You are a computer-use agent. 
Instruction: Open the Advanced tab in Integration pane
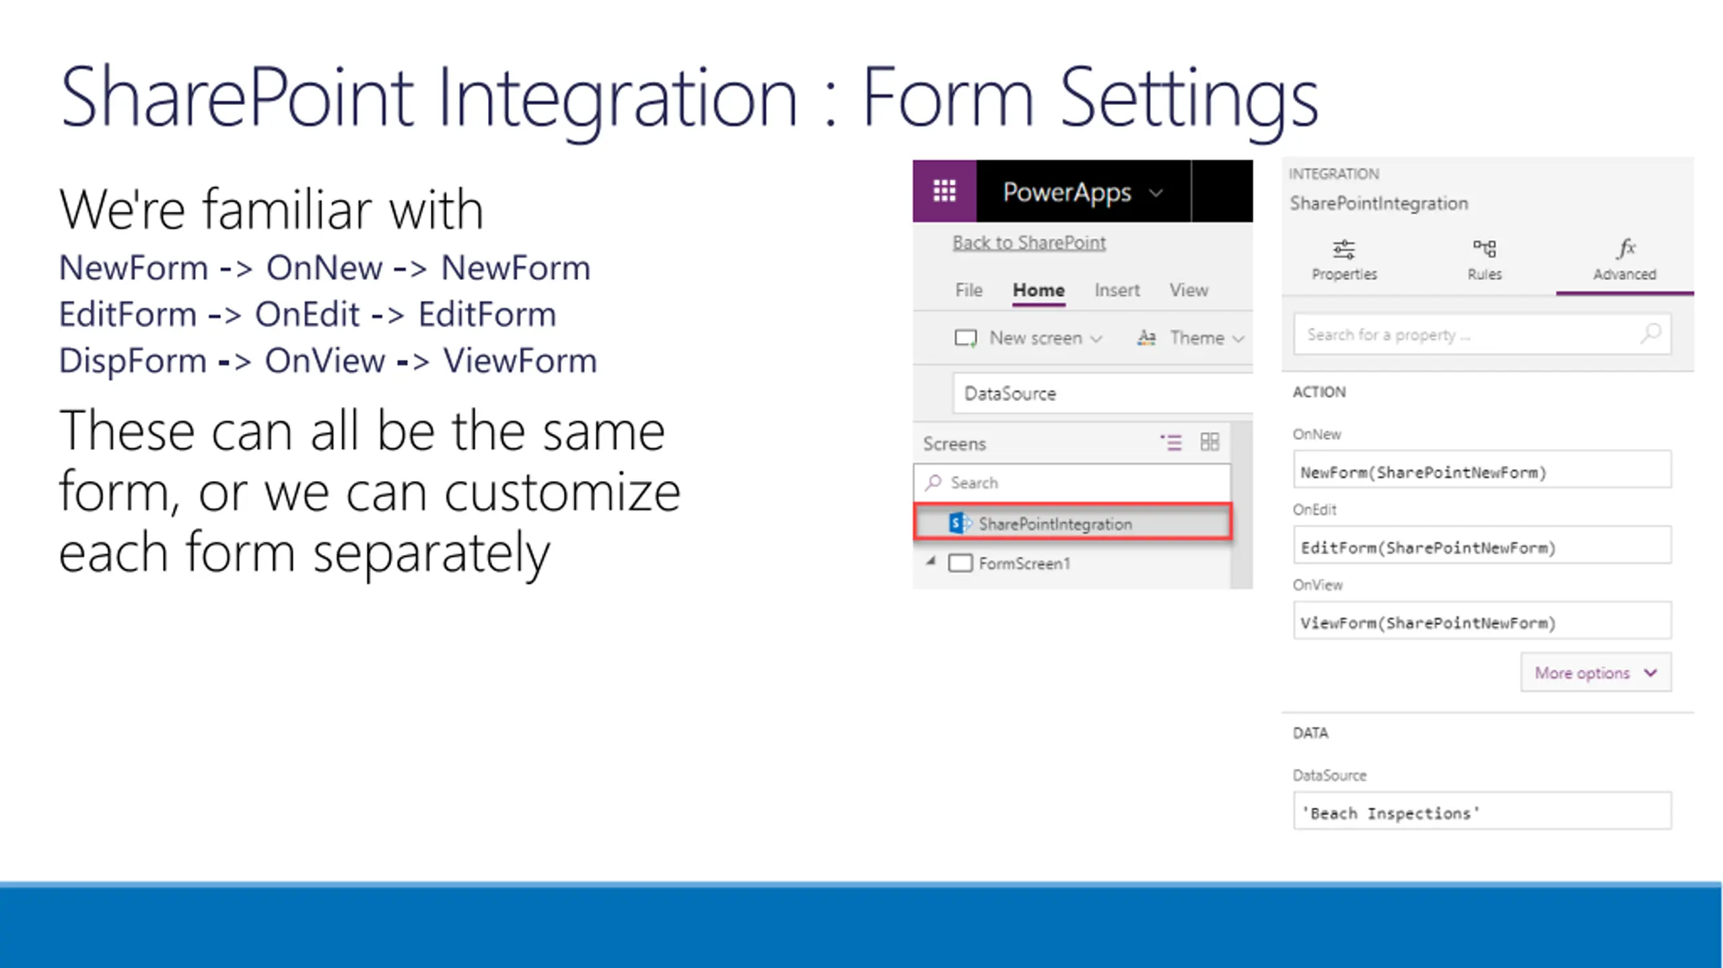coord(1624,260)
